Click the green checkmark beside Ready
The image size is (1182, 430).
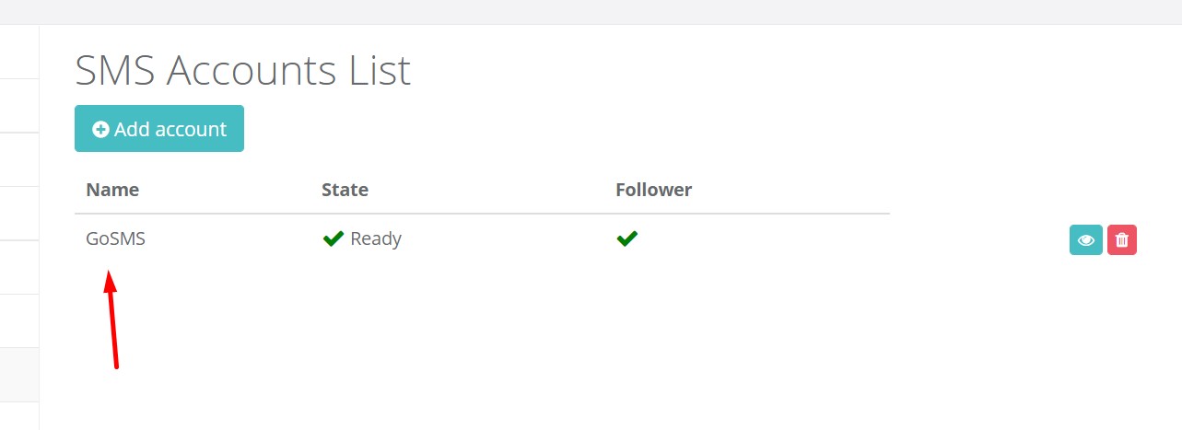tap(334, 239)
